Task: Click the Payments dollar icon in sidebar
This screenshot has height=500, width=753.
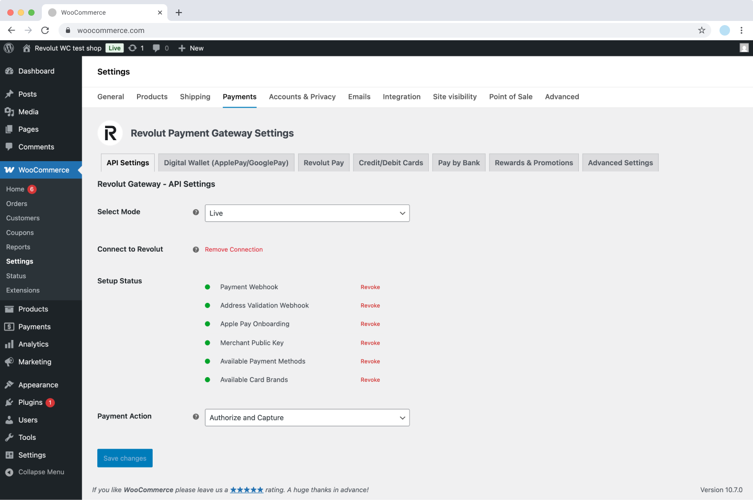Action: [x=9, y=327]
